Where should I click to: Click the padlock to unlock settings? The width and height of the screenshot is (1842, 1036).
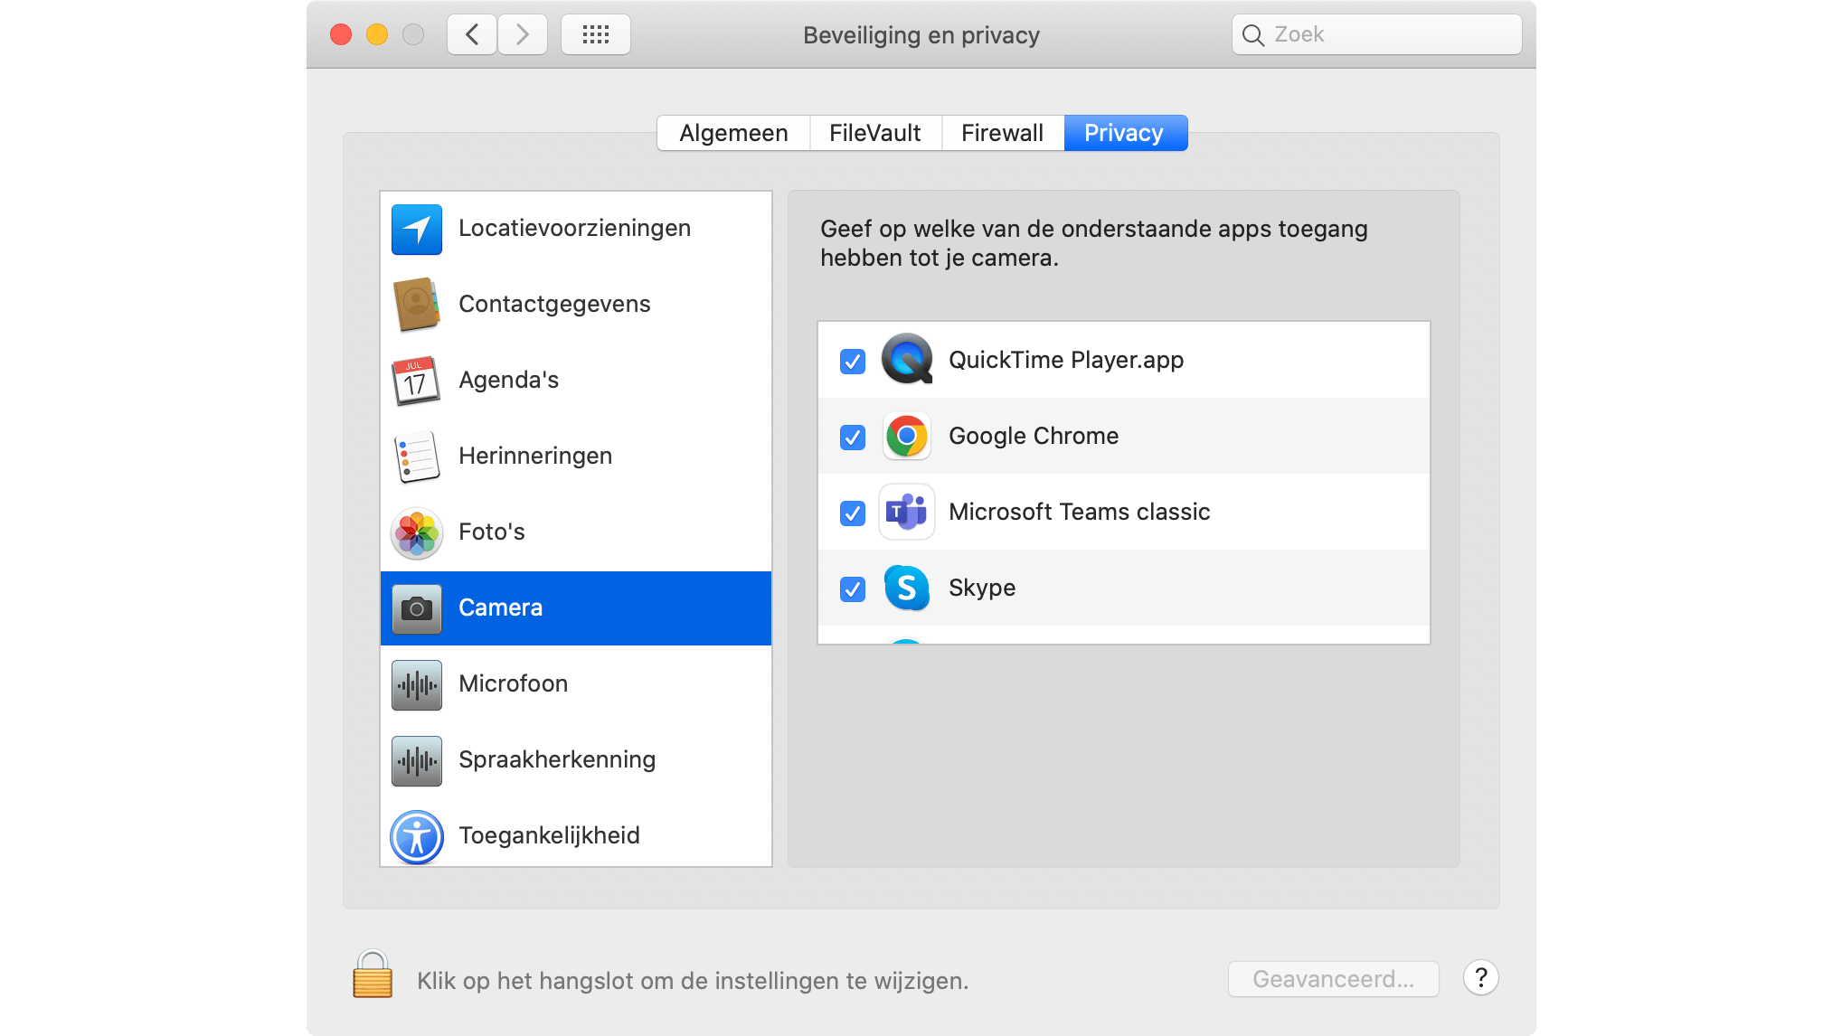tap(372, 975)
